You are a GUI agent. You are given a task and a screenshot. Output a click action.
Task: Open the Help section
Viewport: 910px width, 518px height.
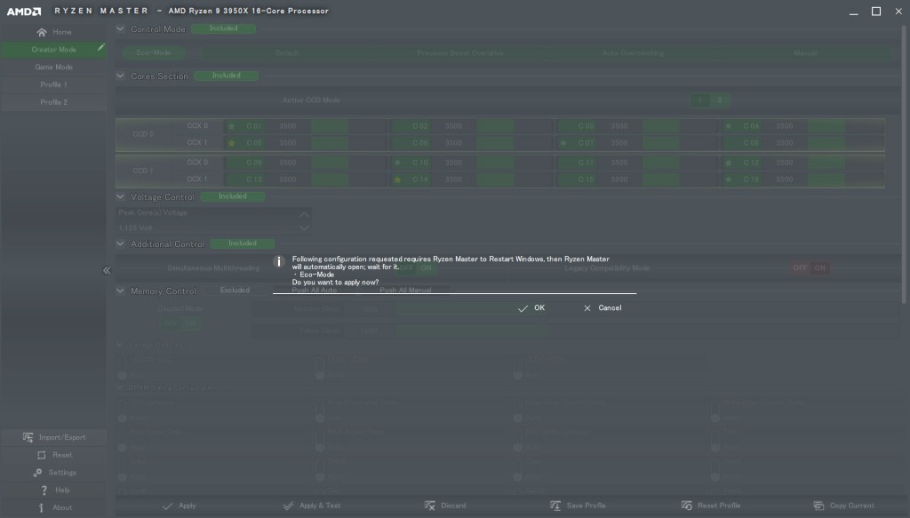53,490
